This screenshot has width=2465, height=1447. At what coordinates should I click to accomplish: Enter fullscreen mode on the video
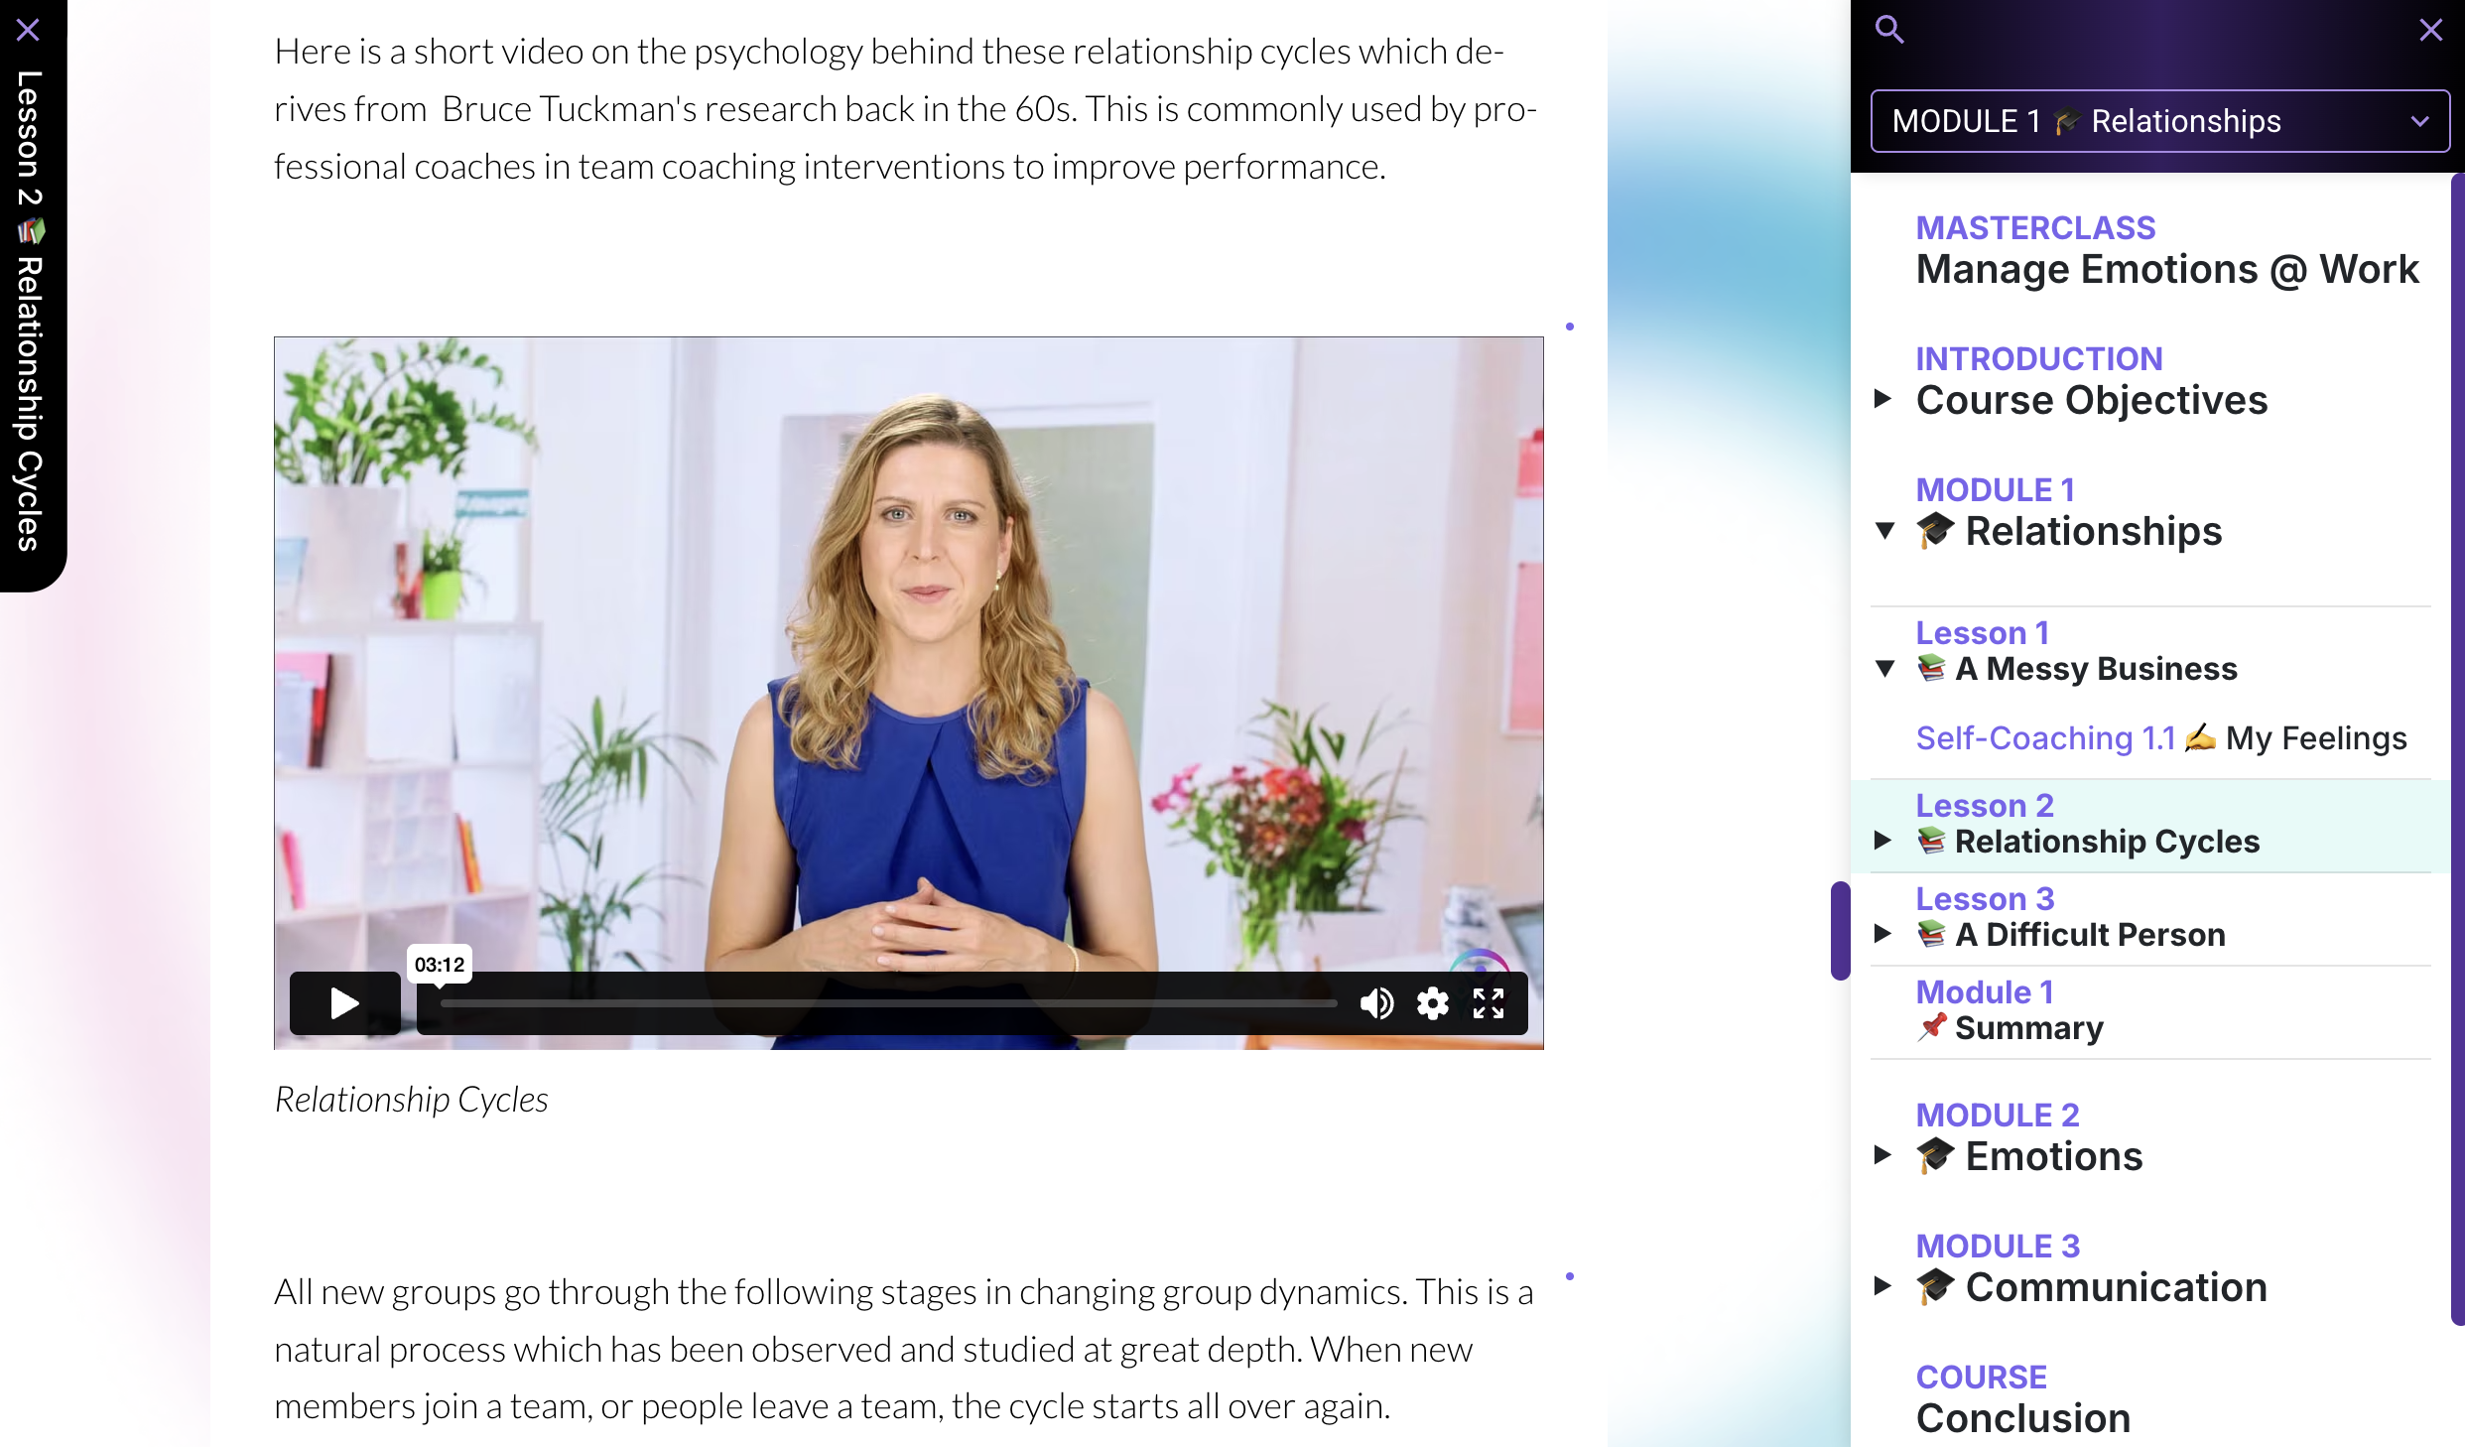(1488, 1003)
